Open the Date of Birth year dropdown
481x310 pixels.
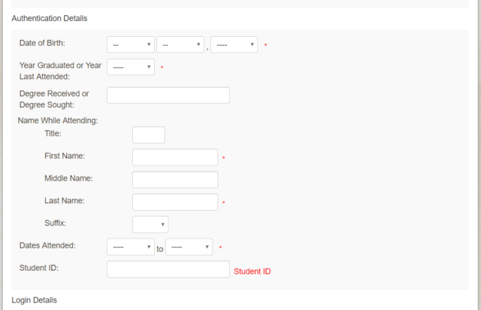point(234,45)
